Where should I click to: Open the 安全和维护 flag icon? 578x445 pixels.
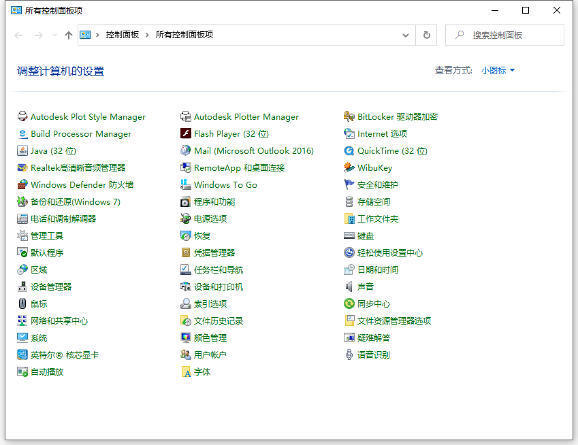coord(349,184)
